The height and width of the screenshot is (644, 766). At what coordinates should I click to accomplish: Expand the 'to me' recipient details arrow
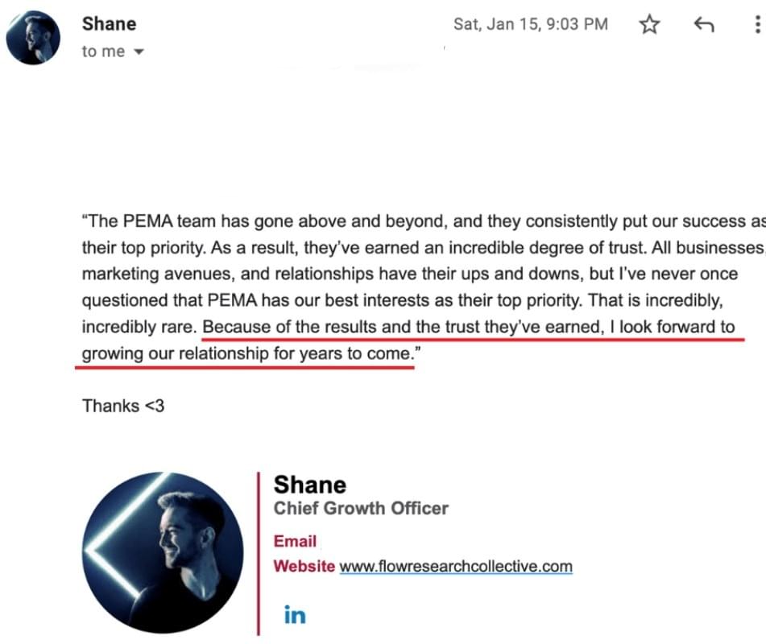tap(139, 52)
